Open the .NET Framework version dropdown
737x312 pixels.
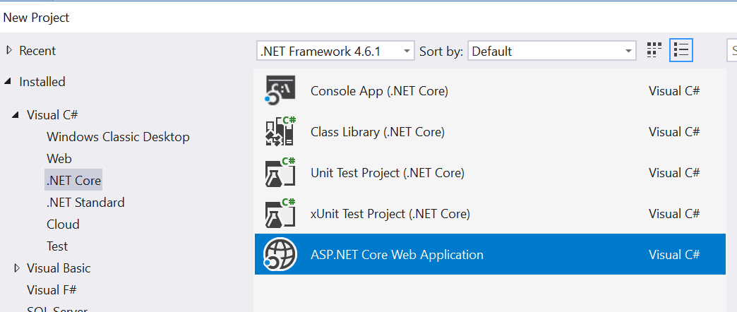(335, 51)
